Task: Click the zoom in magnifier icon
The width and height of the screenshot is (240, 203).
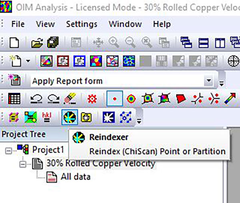Action: [x=114, y=42]
